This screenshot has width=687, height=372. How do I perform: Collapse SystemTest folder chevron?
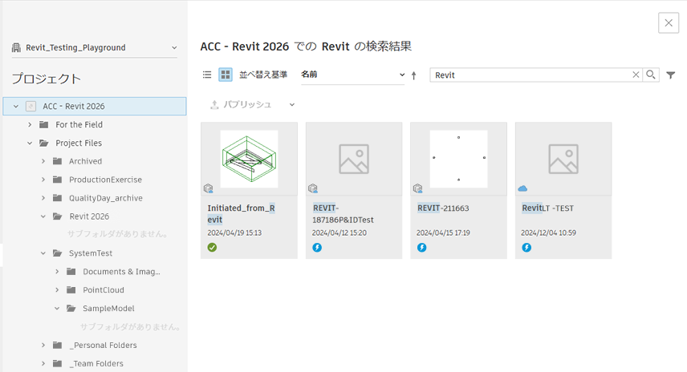[x=43, y=253]
